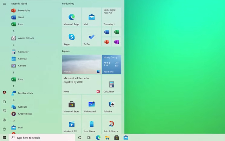The image size is (225, 141).
Task: Open the Microsoft Store tile
Action: (72, 104)
